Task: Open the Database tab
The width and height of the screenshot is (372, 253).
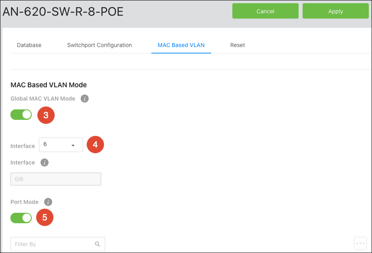Action: [29, 45]
